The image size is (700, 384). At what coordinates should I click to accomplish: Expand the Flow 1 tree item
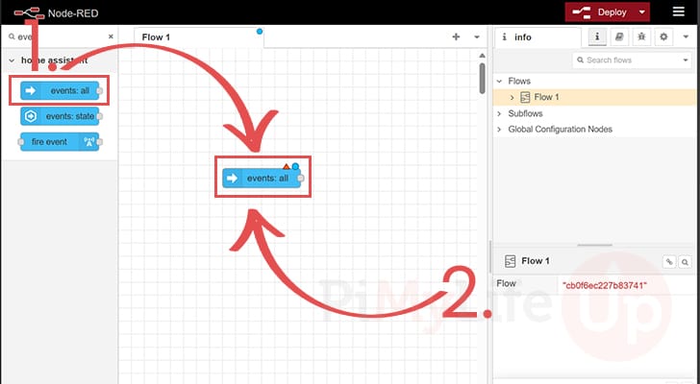point(512,97)
